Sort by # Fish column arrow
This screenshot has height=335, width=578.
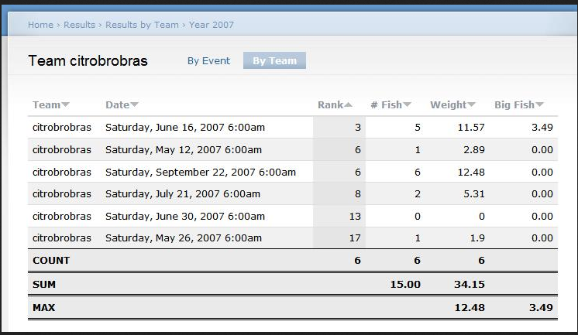click(x=407, y=105)
